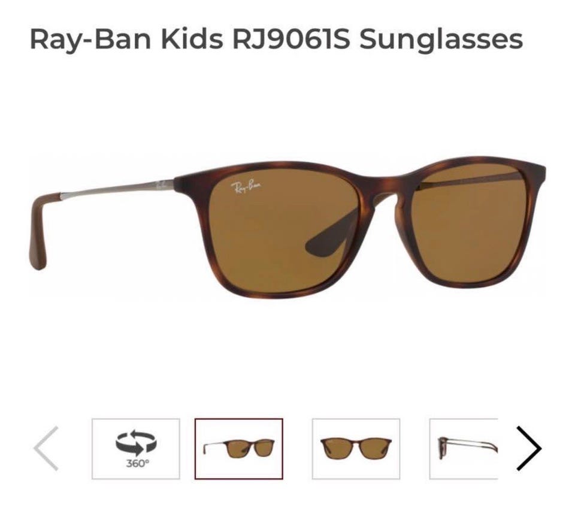
Task: Select the side-profile temple thumbnail
Action: (464, 449)
